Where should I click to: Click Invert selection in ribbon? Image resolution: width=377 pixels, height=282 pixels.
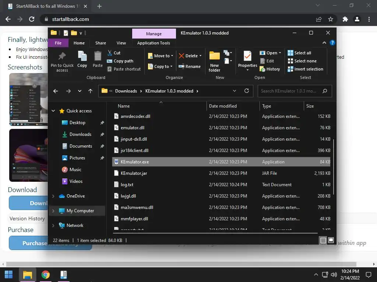(x=305, y=69)
